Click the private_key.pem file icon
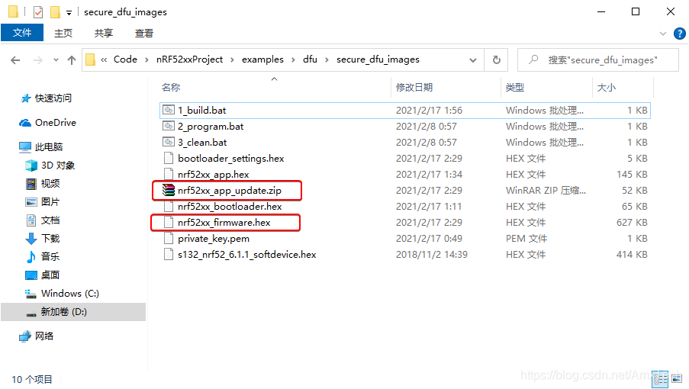Screen dimensions: 689x389 click(x=169, y=238)
